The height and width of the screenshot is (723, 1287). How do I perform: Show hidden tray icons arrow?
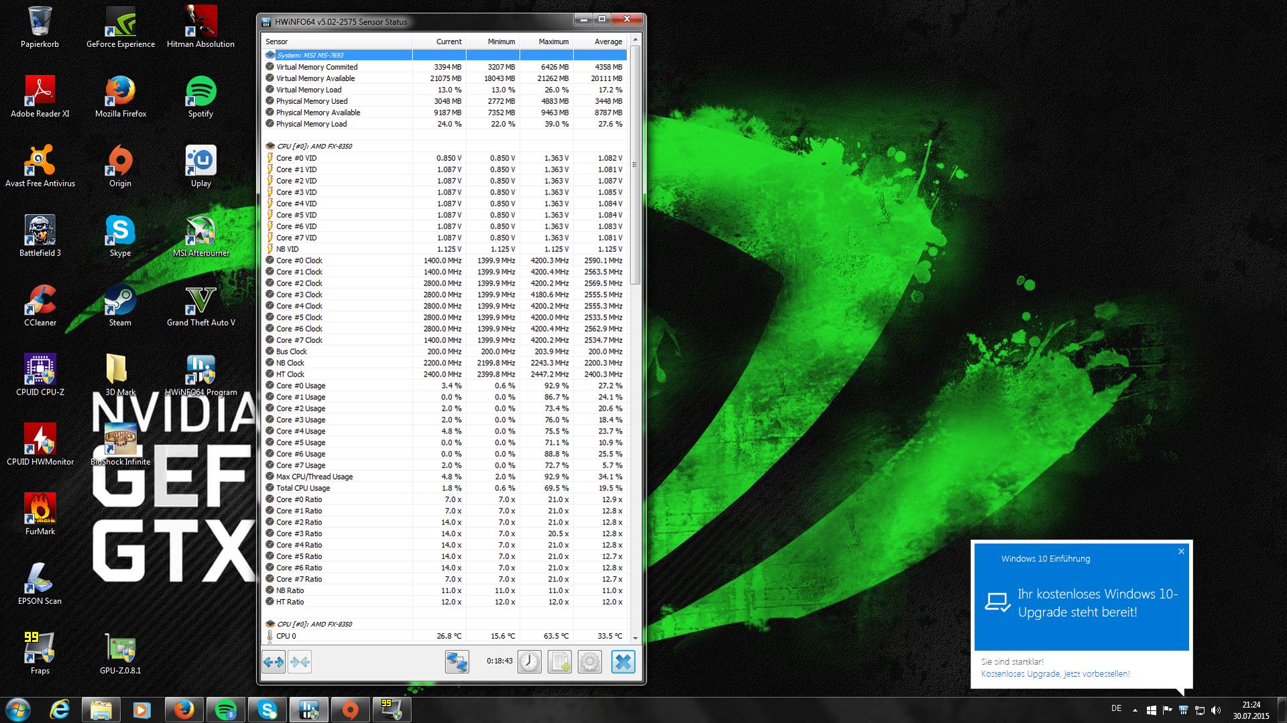1135,710
